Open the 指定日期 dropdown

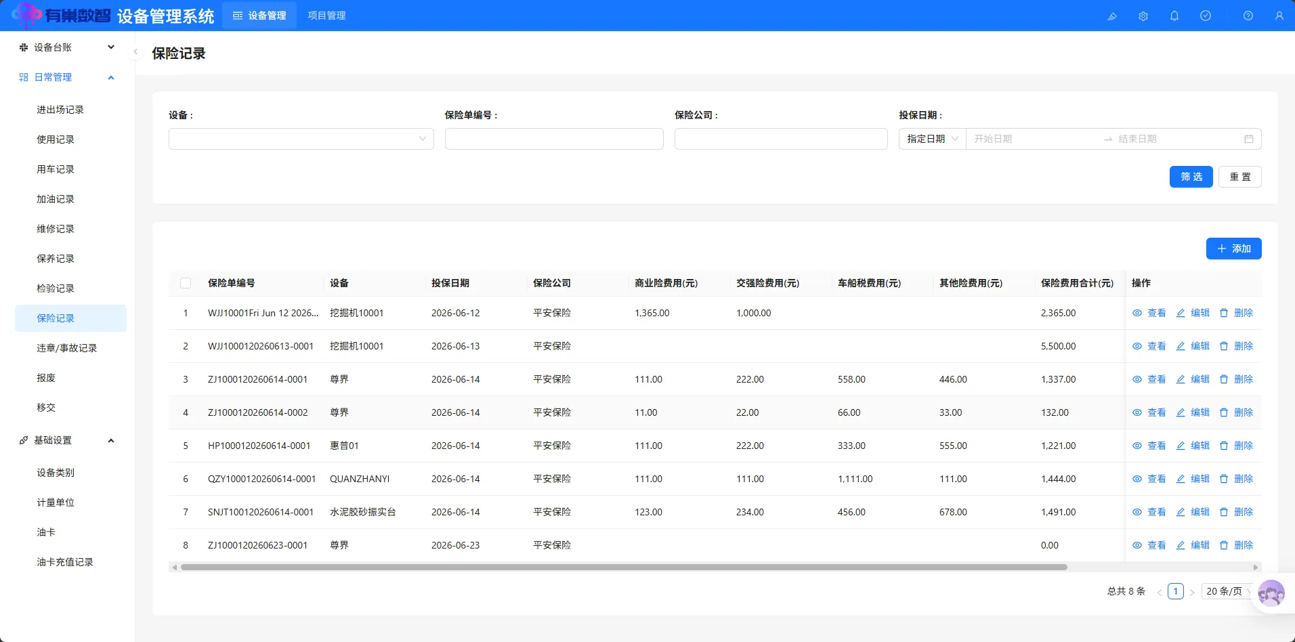(933, 139)
